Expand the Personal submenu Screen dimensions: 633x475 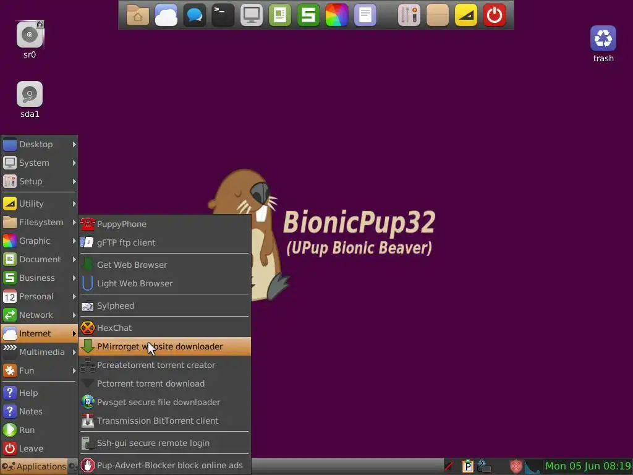pos(39,296)
